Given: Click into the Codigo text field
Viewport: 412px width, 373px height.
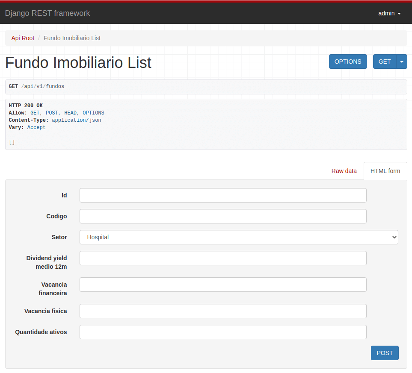Looking at the screenshot, I should click(223, 216).
